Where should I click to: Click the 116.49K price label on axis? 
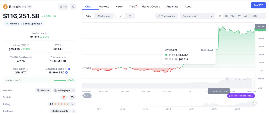click(x=260, y=27)
